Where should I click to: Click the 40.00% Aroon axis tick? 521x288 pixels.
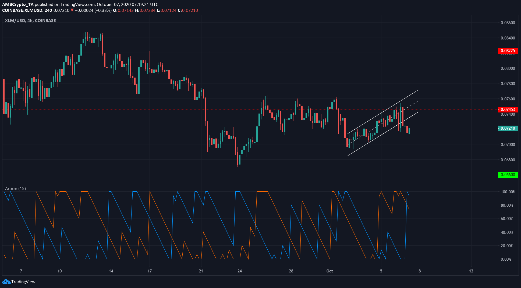(x=507, y=232)
